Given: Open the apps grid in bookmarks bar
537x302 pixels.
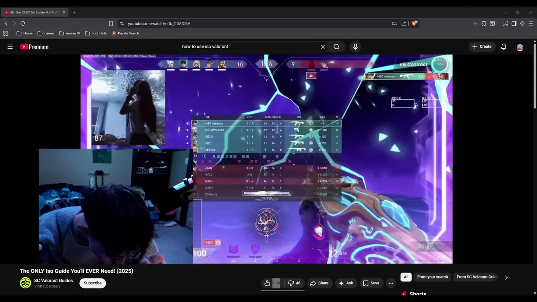Looking at the screenshot, I should (x=5, y=33).
